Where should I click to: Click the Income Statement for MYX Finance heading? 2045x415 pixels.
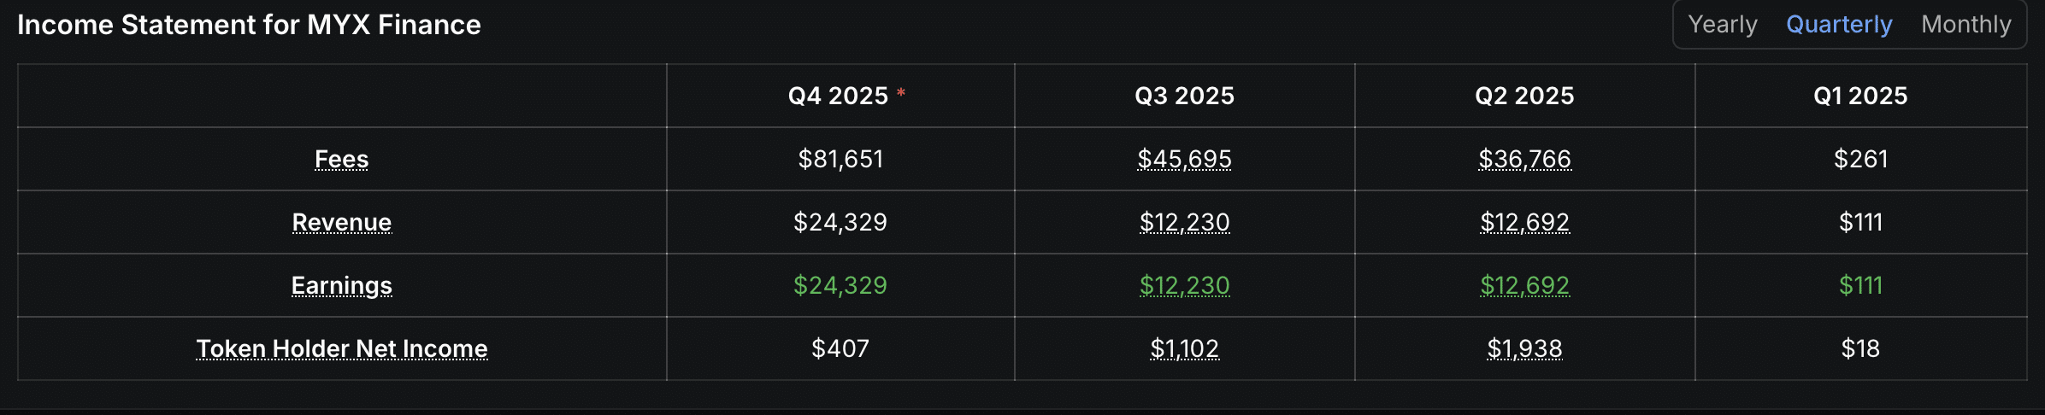249,25
